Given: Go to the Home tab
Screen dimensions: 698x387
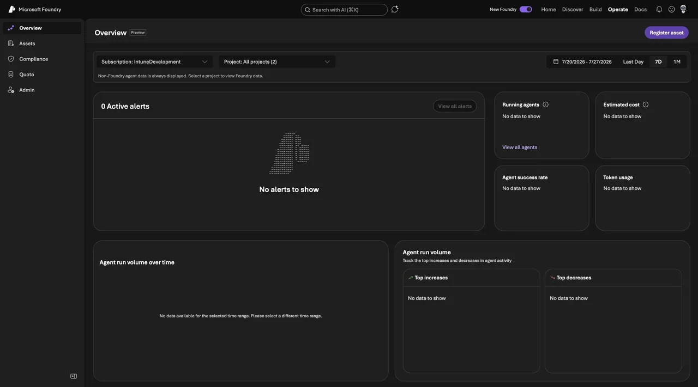Looking at the screenshot, I should coord(549,9).
